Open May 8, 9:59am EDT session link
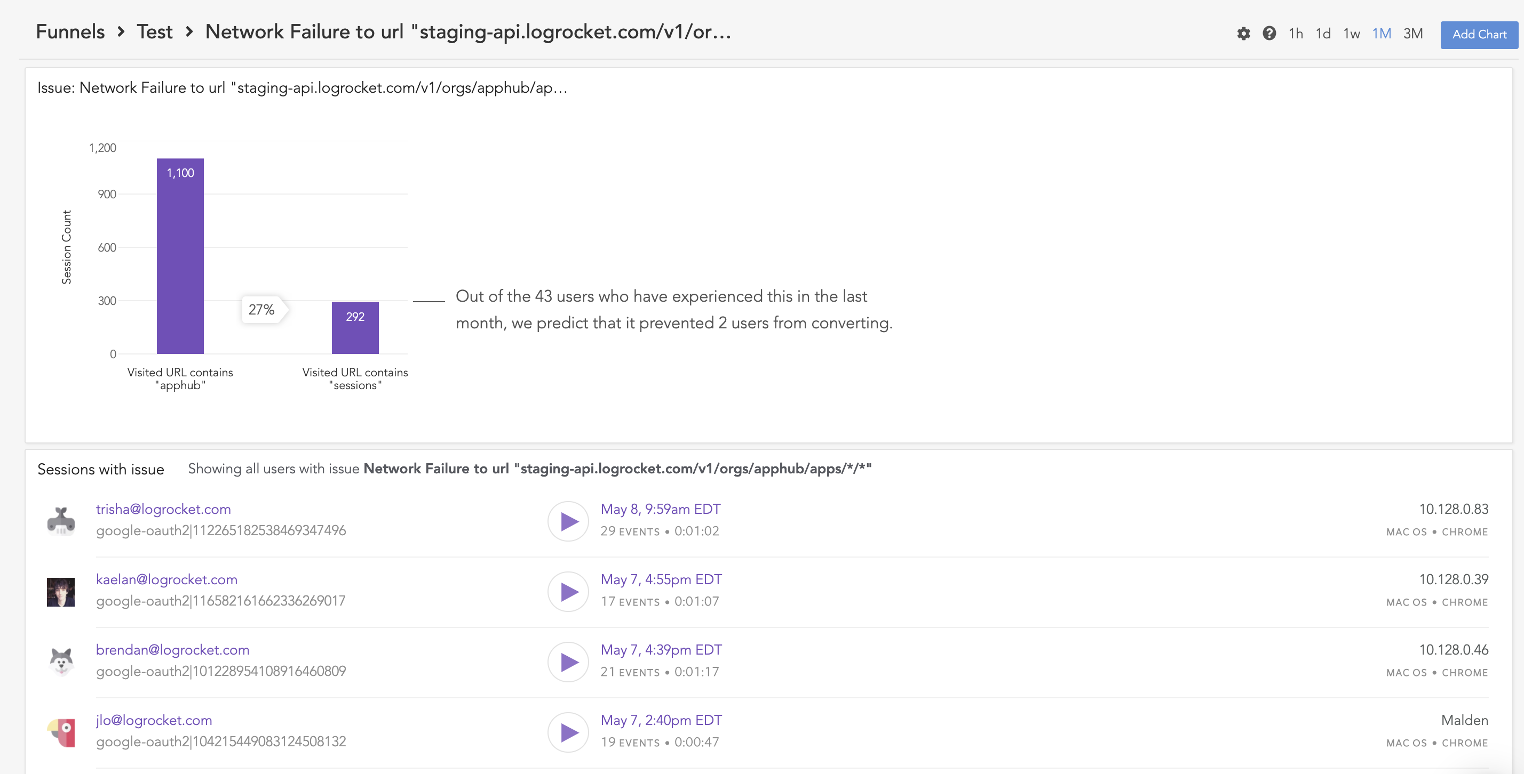Image resolution: width=1524 pixels, height=774 pixels. (660, 509)
